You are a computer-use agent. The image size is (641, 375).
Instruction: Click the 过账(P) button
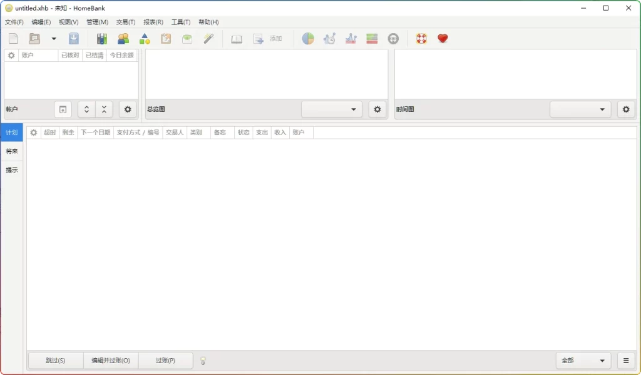166,360
